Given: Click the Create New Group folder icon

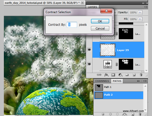Looking at the screenshot, I should [127, 75].
